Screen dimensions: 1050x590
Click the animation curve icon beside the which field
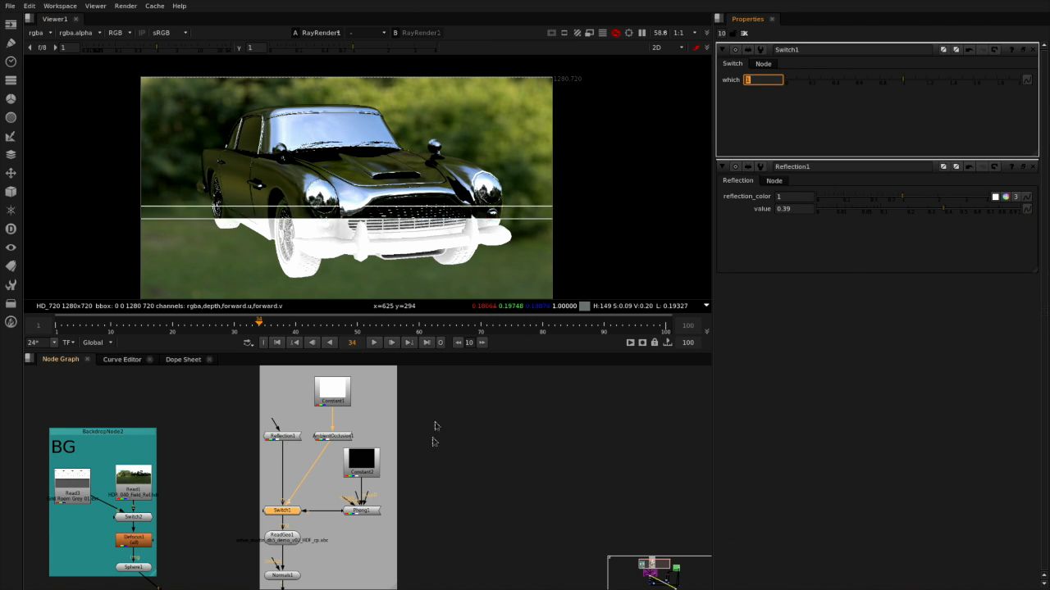1028,79
